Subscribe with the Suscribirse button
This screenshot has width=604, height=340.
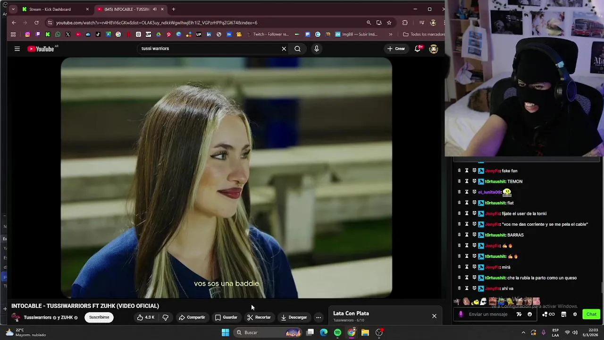tap(99, 317)
